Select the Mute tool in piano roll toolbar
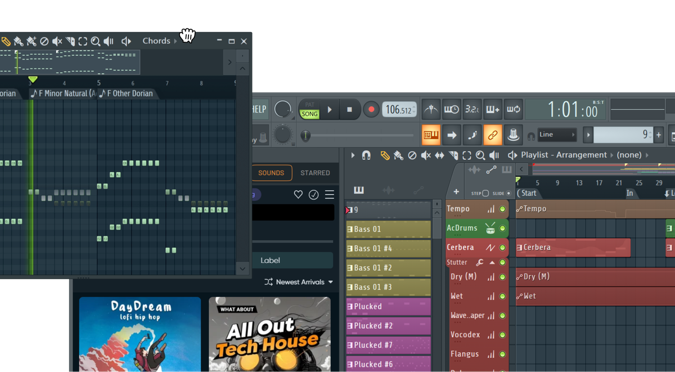Image resolution: width=675 pixels, height=372 pixels. pyautogui.click(x=57, y=41)
